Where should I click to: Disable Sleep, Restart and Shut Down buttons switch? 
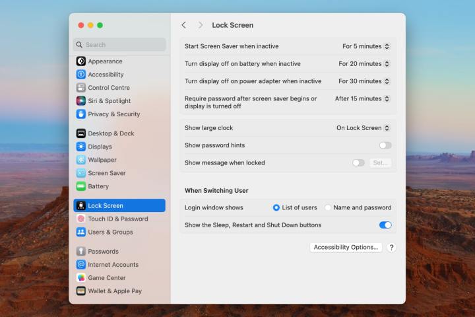point(385,225)
